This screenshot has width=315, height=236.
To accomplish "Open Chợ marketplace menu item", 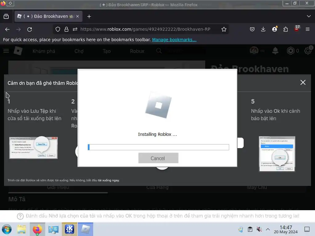I will 79,51.
